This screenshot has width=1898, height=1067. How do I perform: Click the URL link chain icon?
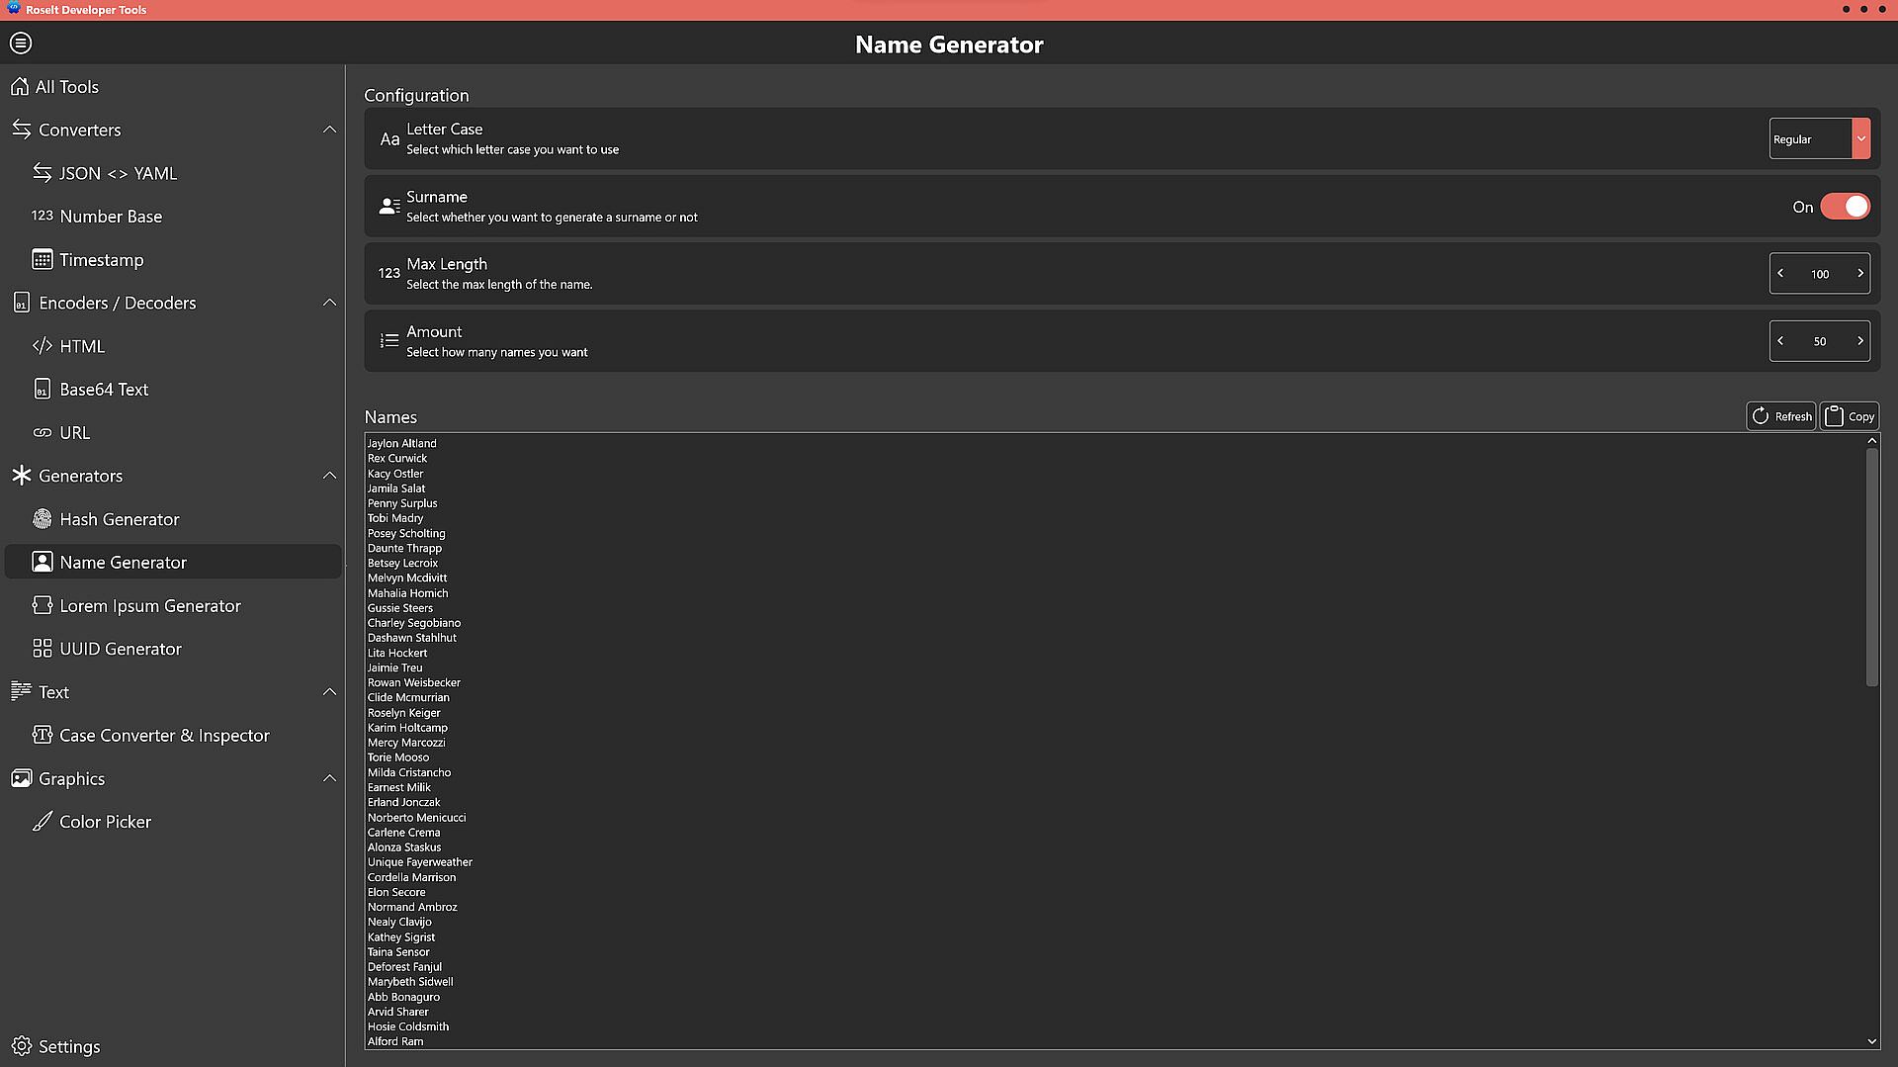pyautogui.click(x=42, y=433)
